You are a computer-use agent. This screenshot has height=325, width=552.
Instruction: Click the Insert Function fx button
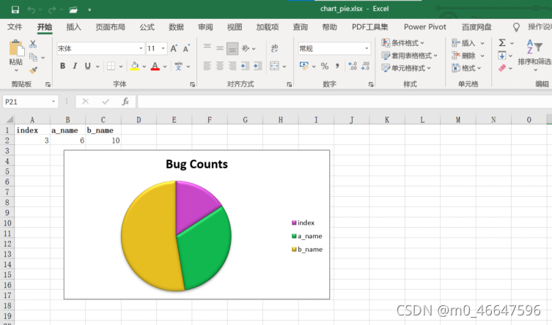click(125, 102)
